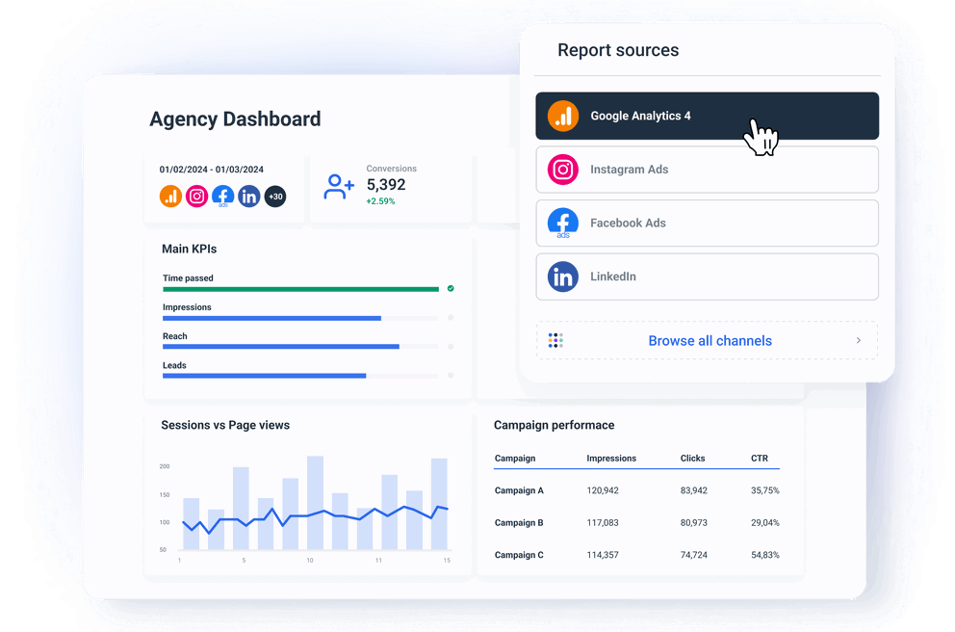Click the gray status dot next to Impressions
Image resolution: width=955 pixels, height=632 pixels.
[x=451, y=318]
